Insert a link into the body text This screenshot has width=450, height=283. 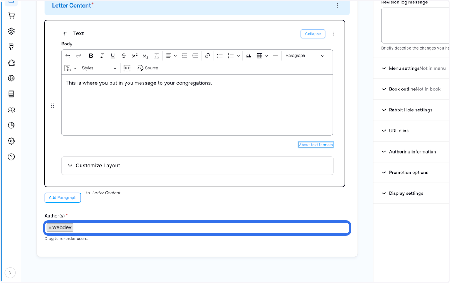[x=207, y=56]
